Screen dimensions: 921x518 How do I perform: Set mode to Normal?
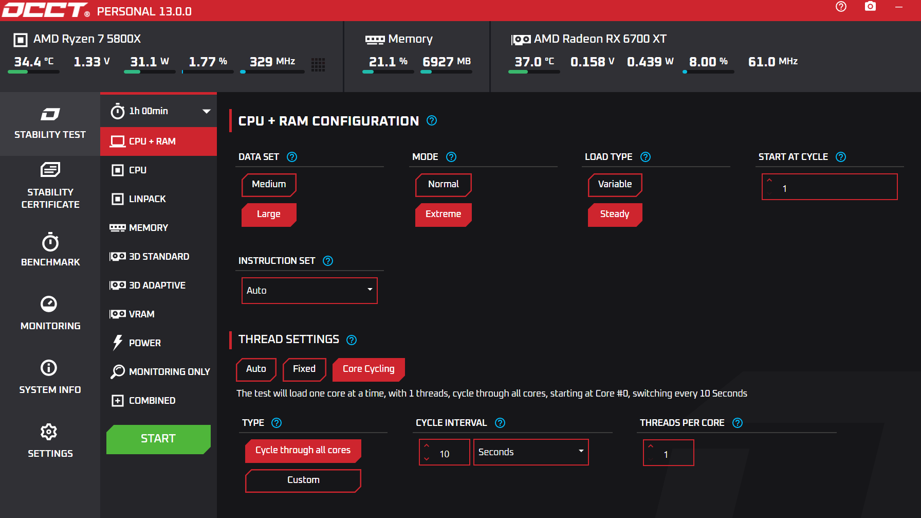point(443,185)
